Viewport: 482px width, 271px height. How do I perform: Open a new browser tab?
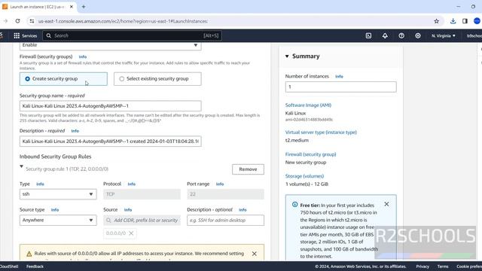[84, 7]
